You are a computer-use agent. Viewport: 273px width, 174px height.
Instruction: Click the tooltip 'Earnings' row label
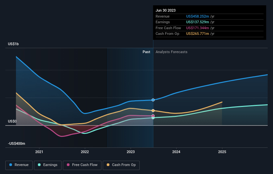(x=163, y=22)
